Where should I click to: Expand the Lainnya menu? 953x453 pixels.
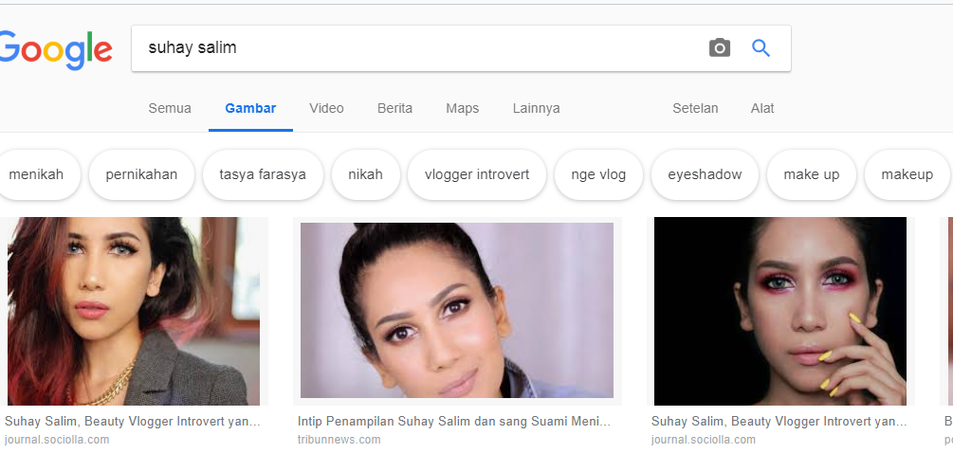tap(536, 108)
